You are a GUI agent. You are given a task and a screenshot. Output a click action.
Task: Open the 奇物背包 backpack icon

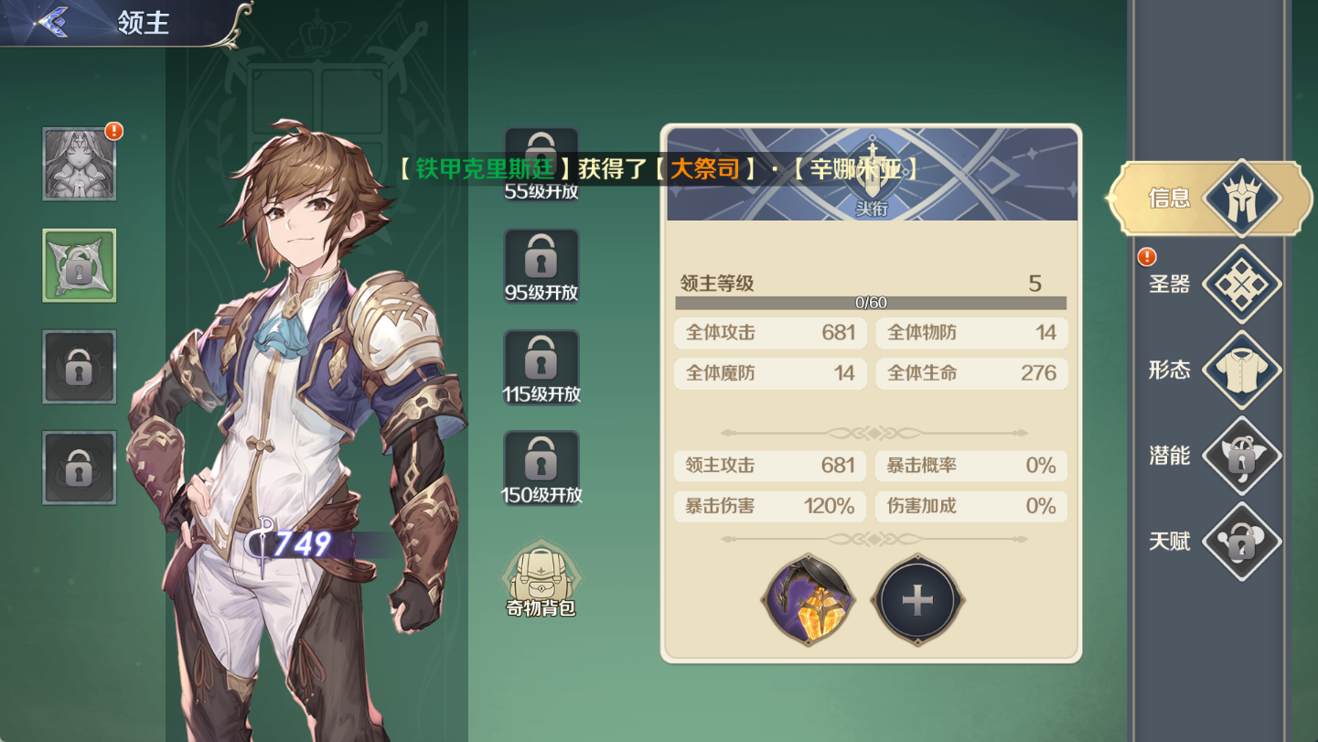coord(541,579)
